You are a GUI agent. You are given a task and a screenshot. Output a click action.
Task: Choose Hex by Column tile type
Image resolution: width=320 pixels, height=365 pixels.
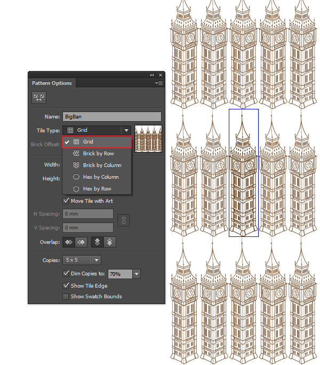(97, 177)
